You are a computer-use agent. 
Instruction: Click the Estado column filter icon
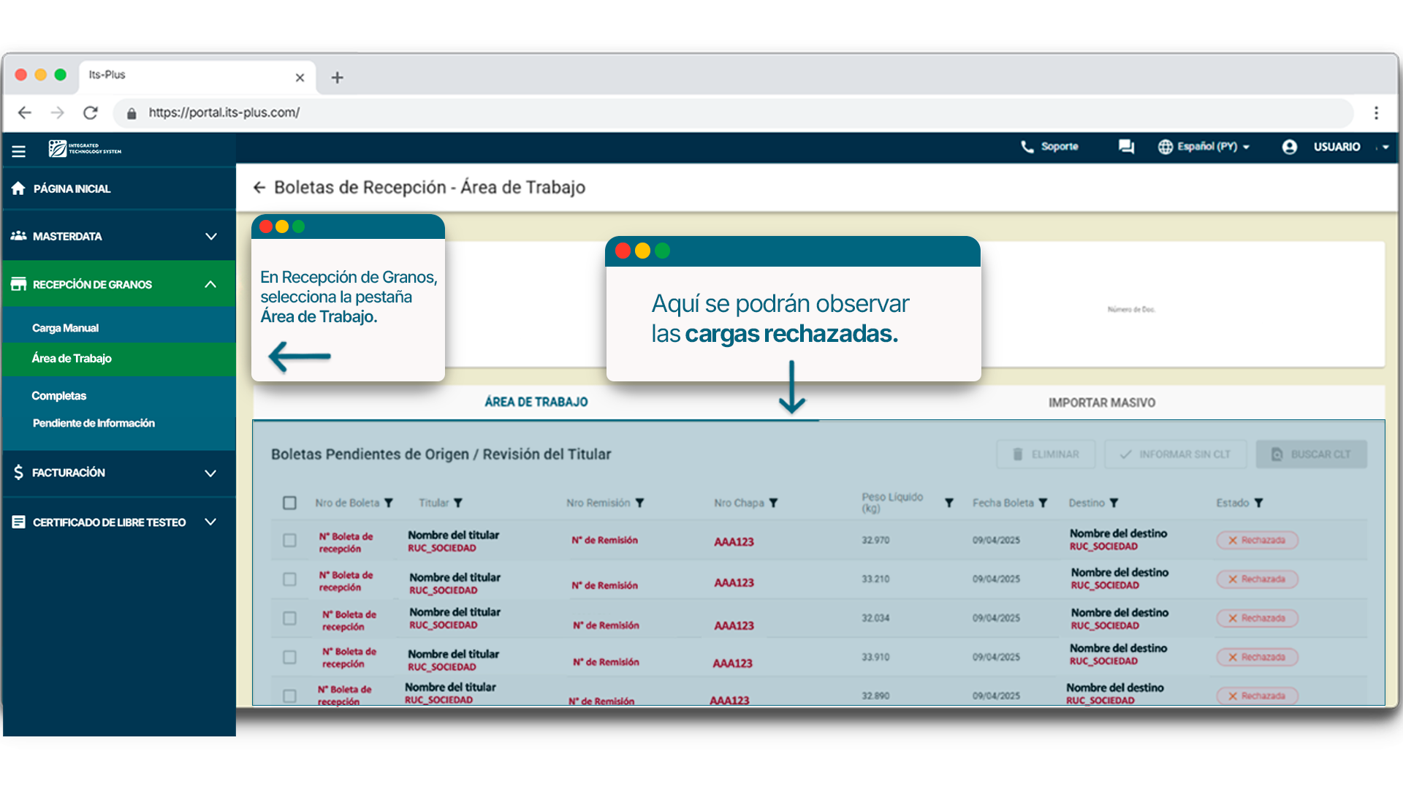(x=1258, y=503)
